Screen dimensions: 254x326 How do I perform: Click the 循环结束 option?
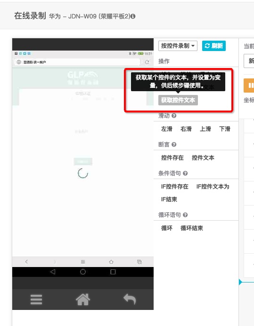[x=192, y=228]
